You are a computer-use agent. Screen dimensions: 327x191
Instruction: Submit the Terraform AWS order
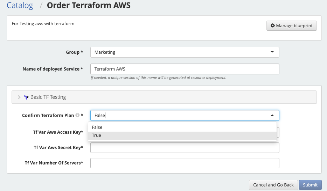310,185
